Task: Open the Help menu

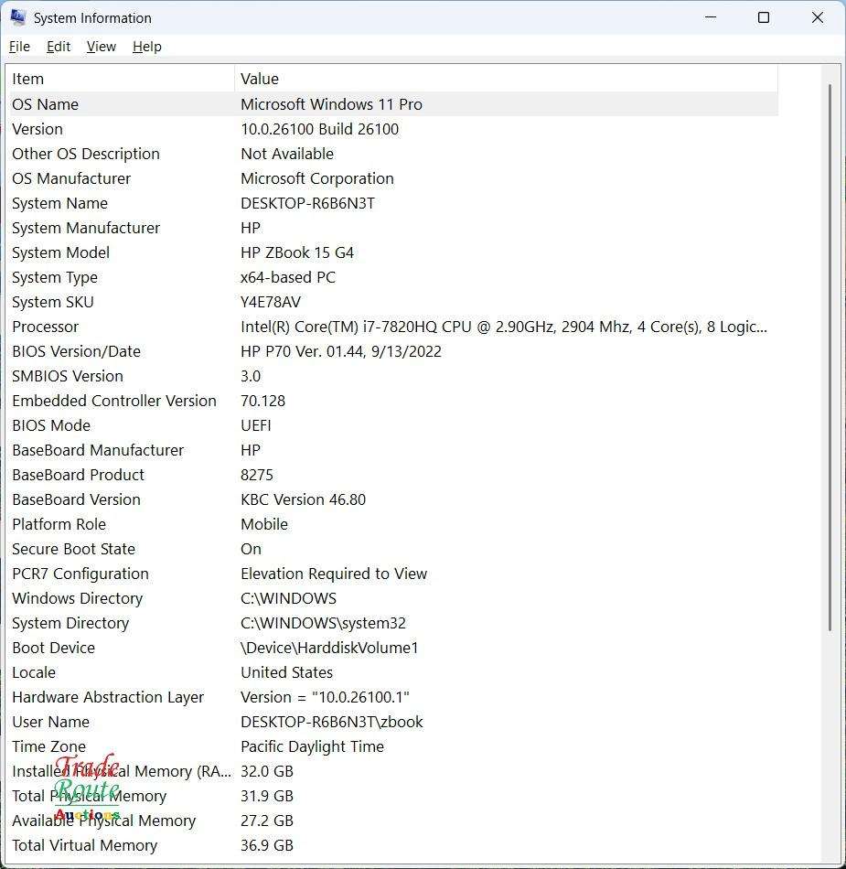Action: 146,47
